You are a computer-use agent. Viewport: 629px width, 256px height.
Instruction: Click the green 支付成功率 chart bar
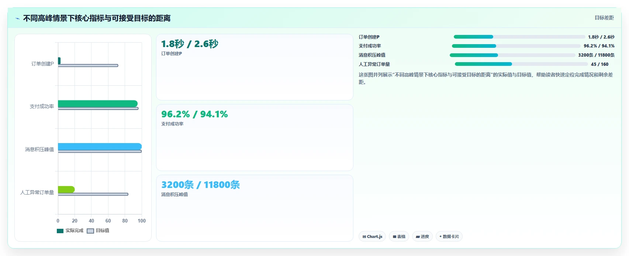tap(98, 104)
